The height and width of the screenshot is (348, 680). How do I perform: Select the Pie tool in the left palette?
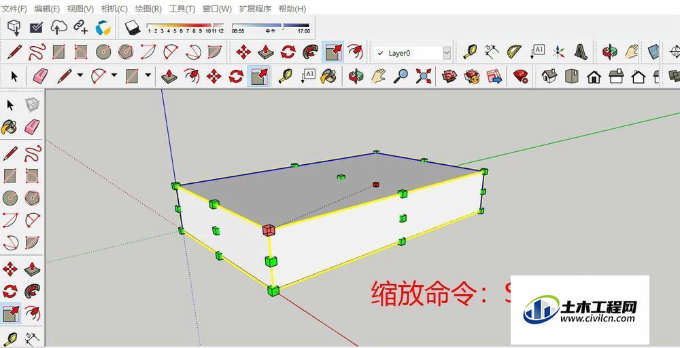[32, 243]
